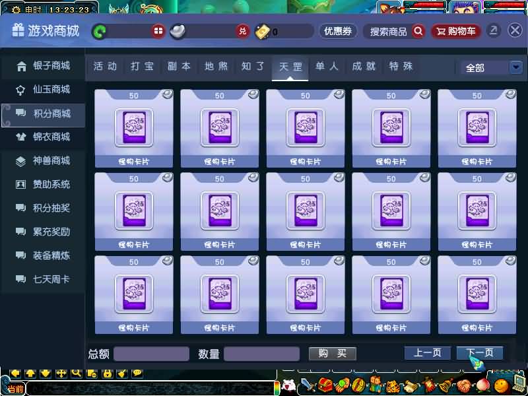
Task: Click the 数量 quantity input field
Action: pyautogui.click(x=262, y=354)
